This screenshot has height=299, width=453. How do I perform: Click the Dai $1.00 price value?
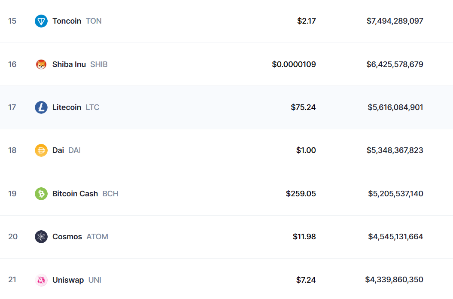[x=306, y=150]
